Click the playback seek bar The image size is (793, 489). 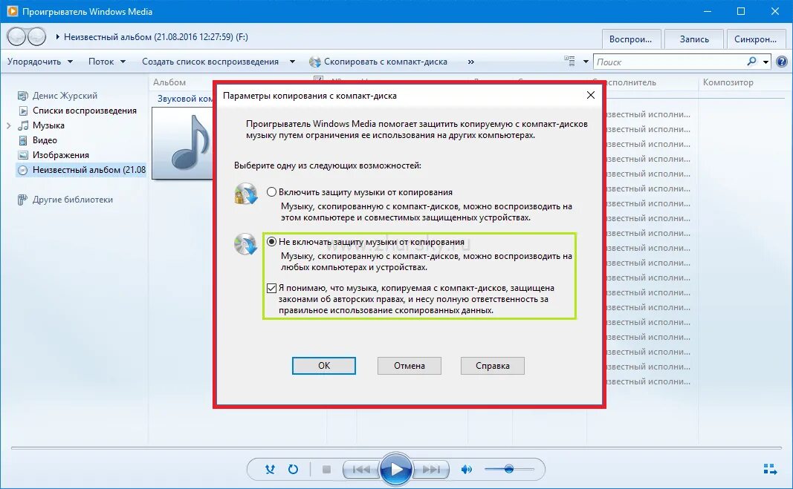point(397,447)
